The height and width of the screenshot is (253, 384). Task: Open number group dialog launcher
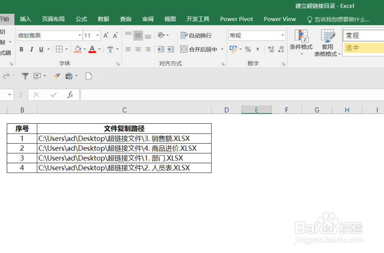283,64
